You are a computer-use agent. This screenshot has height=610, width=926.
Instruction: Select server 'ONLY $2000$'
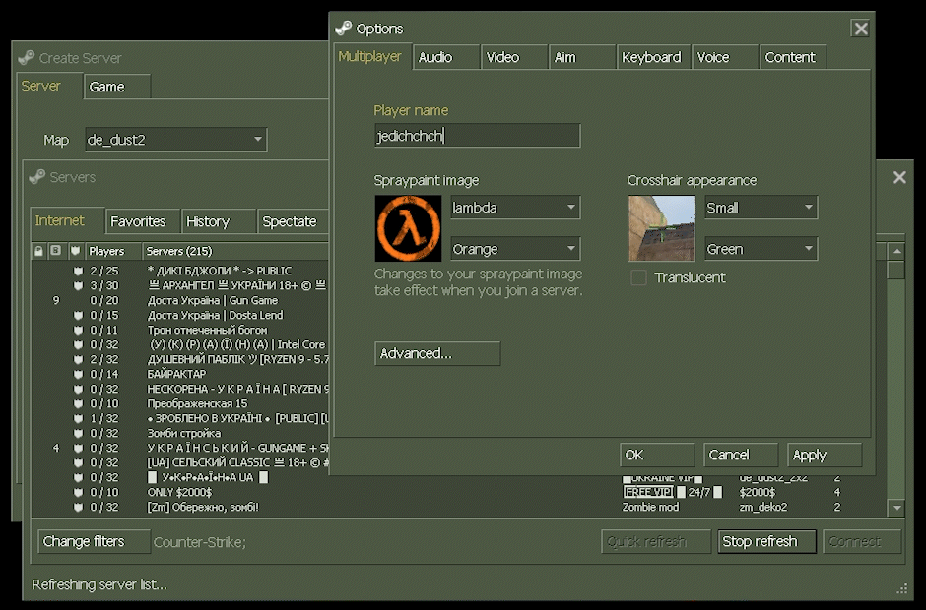coord(179,492)
